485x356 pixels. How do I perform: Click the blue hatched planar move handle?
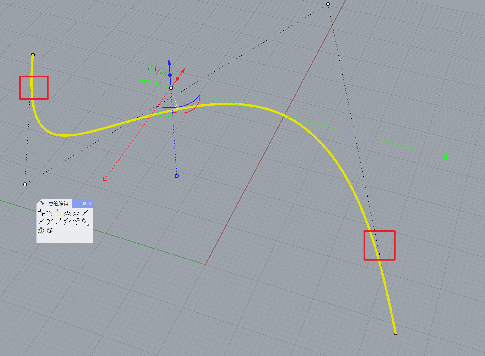click(152, 67)
